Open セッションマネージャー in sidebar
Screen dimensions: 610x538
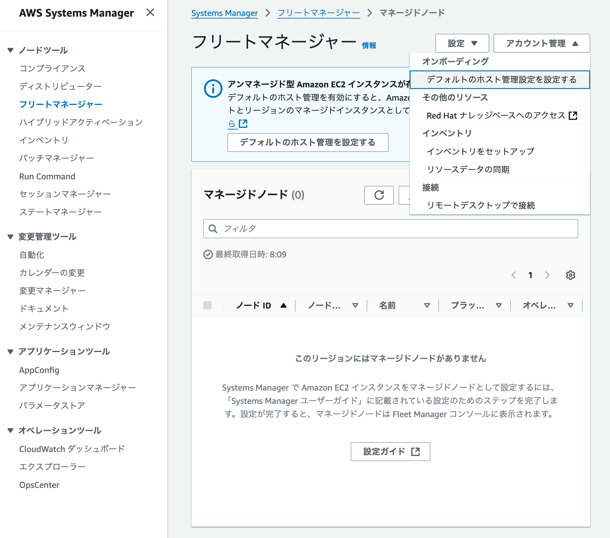(x=65, y=194)
